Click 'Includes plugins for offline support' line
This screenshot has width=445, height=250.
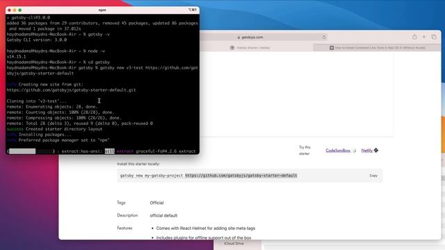[204, 237]
